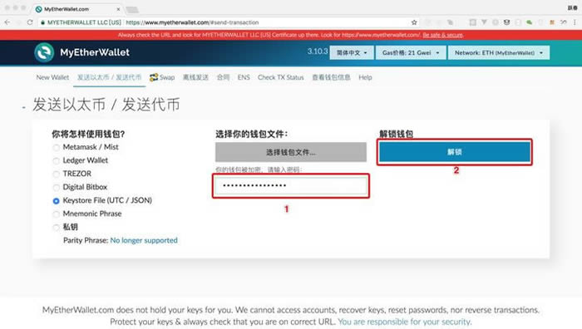
Task: Open the Network: ETH dropdown
Action: click(499, 52)
